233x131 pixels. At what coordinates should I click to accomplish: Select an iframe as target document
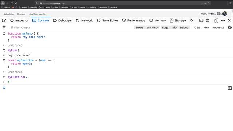point(201,20)
